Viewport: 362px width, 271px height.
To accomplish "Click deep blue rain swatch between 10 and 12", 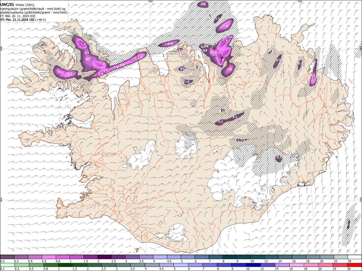I will [253, 265].
